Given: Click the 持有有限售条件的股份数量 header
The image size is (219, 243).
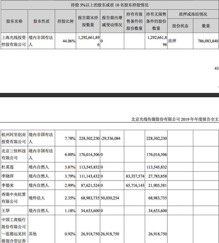Looking at the screenshot, I should (x=135, y=21).
